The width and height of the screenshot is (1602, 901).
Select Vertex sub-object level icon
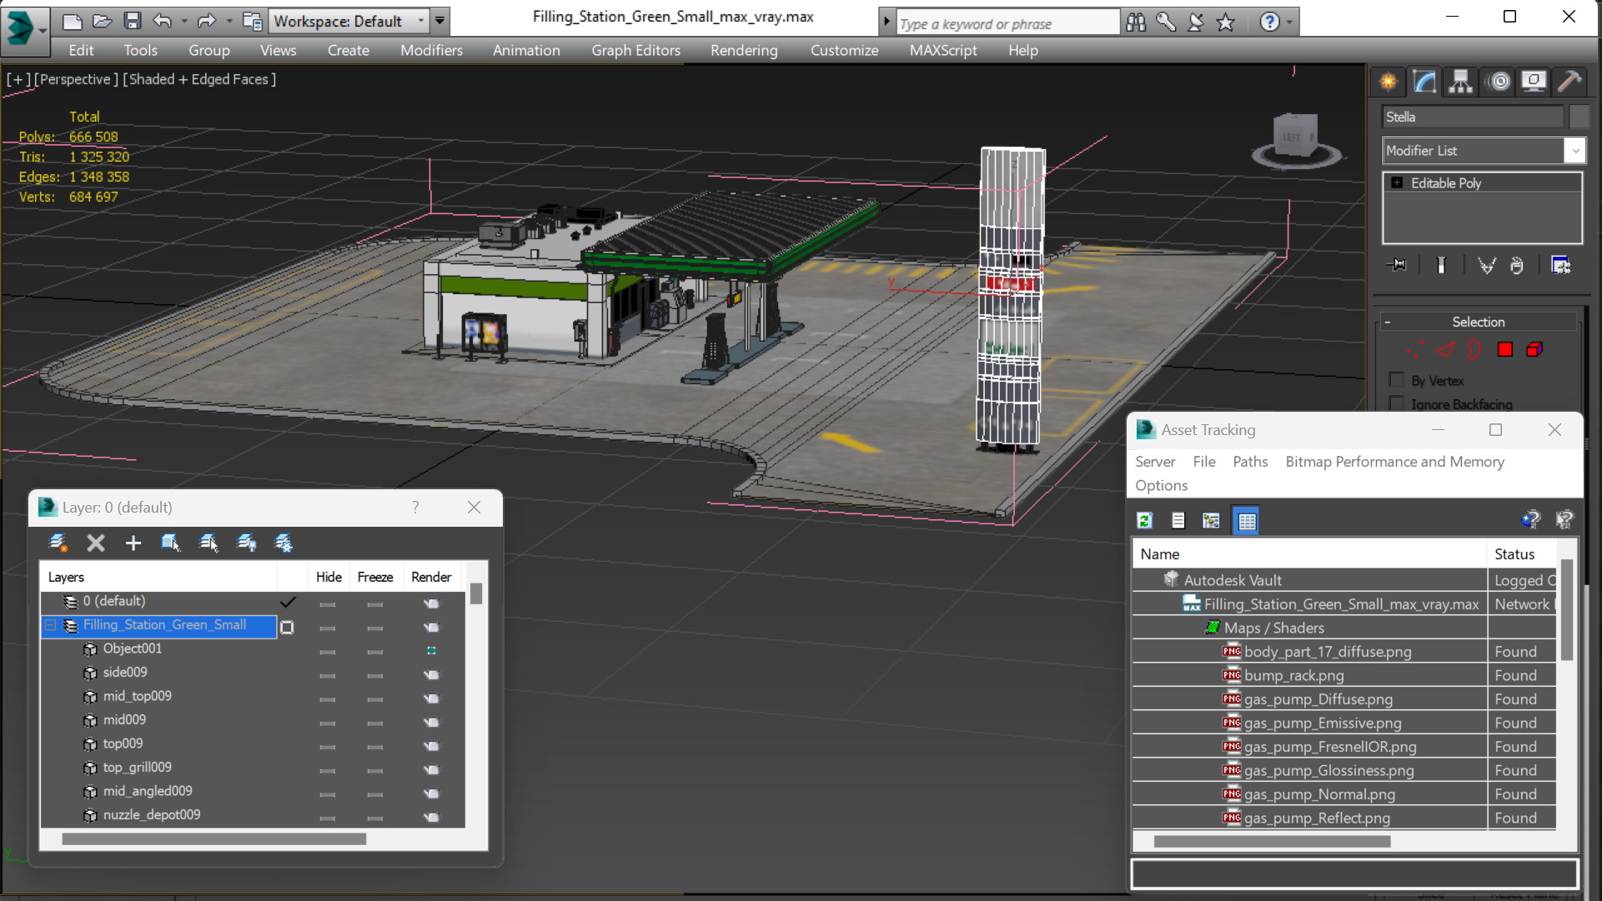click(1414, 349)
